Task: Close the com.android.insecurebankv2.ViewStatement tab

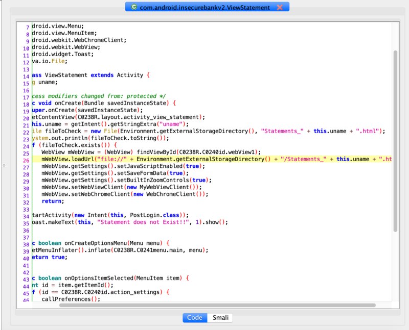Action: (x=280, y=7)
